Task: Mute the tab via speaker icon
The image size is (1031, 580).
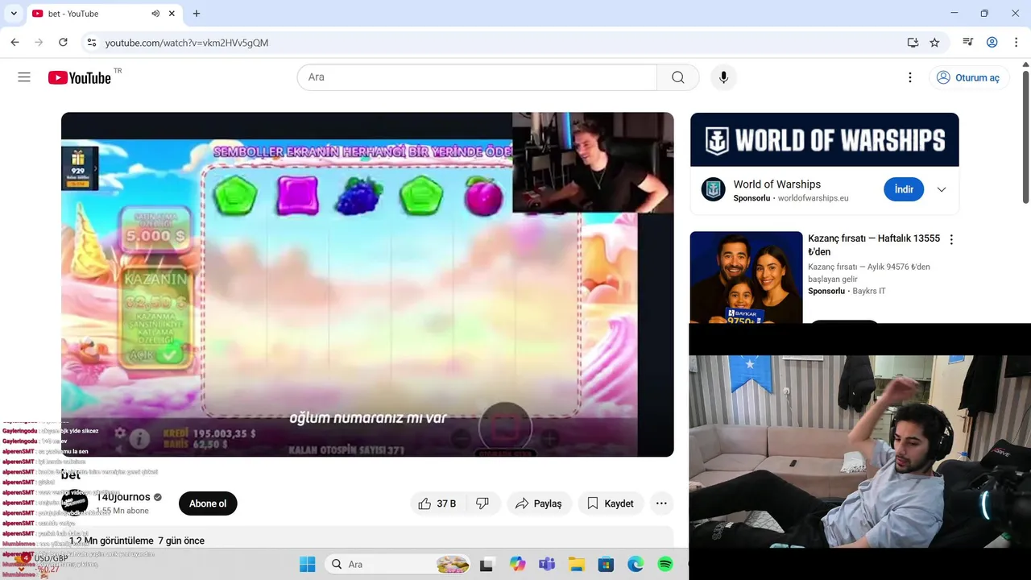Action: 155,14
